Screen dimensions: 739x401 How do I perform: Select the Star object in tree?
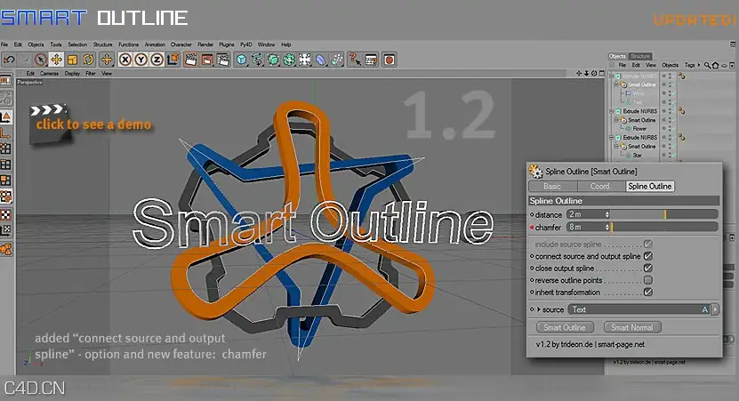638,155
